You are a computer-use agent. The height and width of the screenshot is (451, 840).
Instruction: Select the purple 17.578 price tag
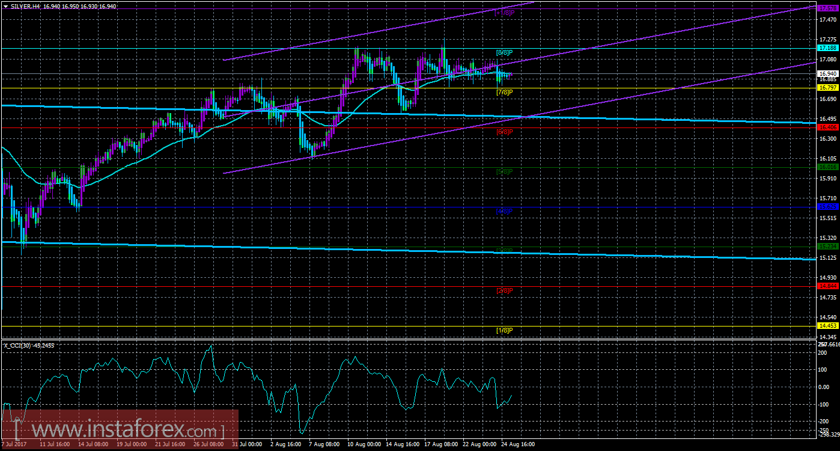point(828,8)
